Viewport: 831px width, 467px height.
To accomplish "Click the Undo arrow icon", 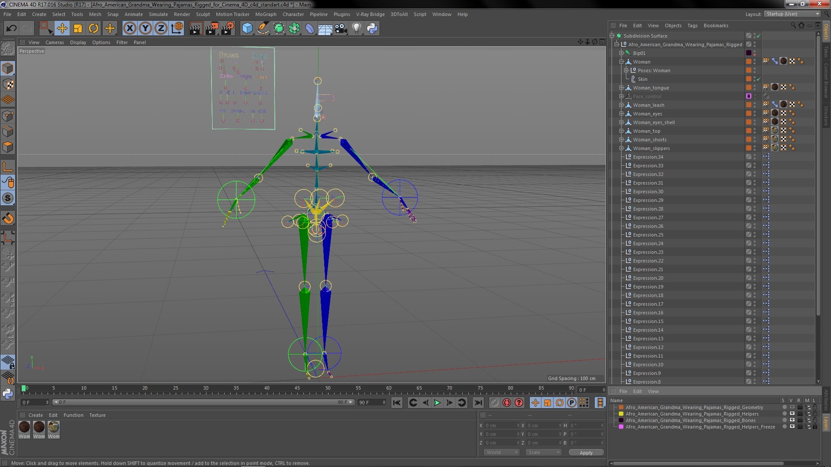I will pos(12,29).
